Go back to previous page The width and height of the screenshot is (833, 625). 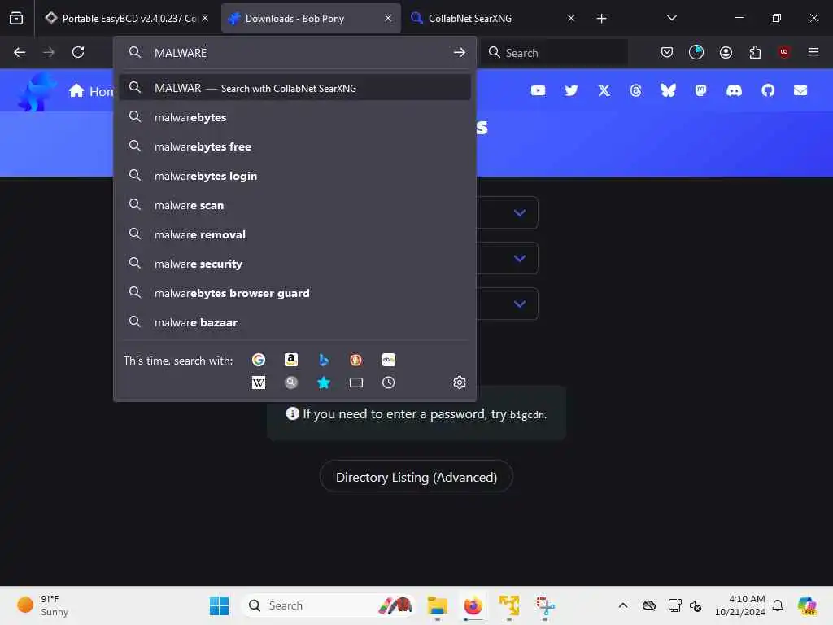point(20,52)
